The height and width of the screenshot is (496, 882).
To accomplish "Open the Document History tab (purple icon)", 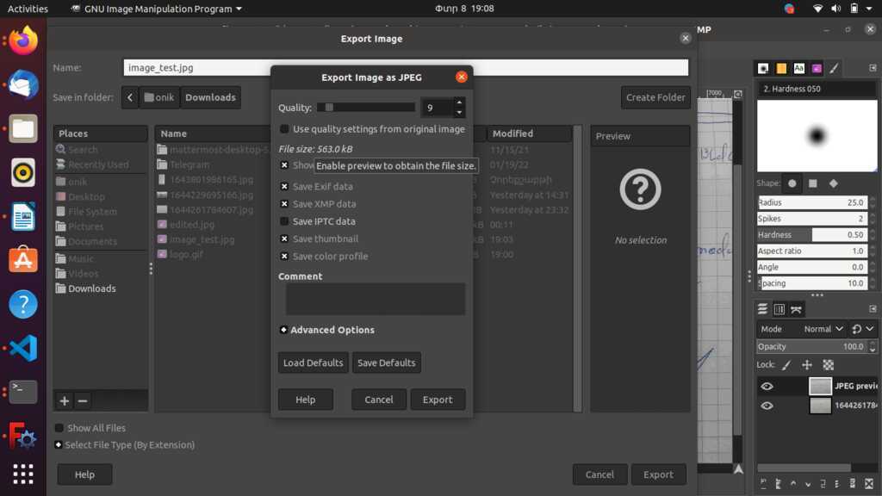I will (817, 69).
